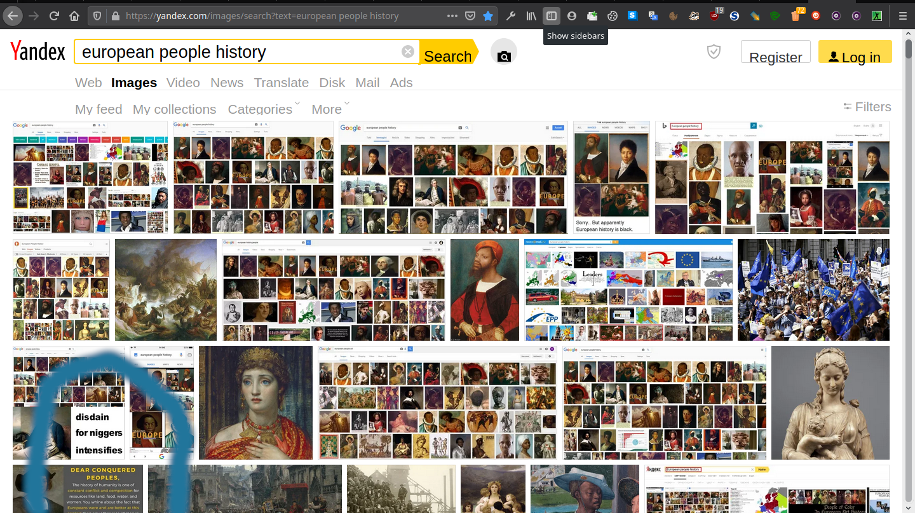Open the translate extension icon
Screen dimensions: 915x513
tap(653, 16)
